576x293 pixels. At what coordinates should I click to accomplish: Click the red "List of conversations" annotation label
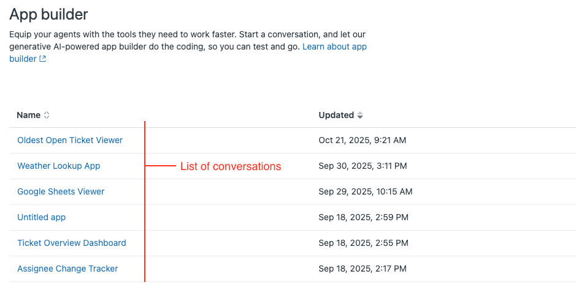tap(231, 166)
